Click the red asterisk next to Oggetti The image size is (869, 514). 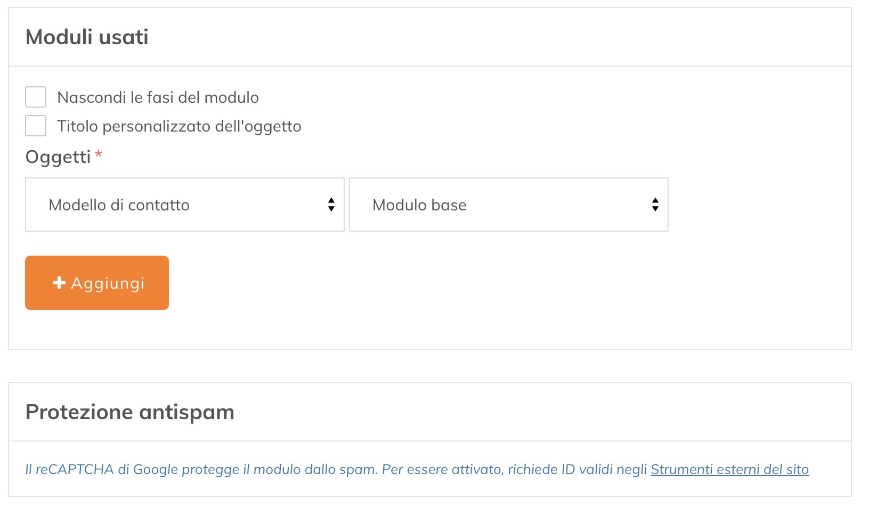click(x=99, y=156)
